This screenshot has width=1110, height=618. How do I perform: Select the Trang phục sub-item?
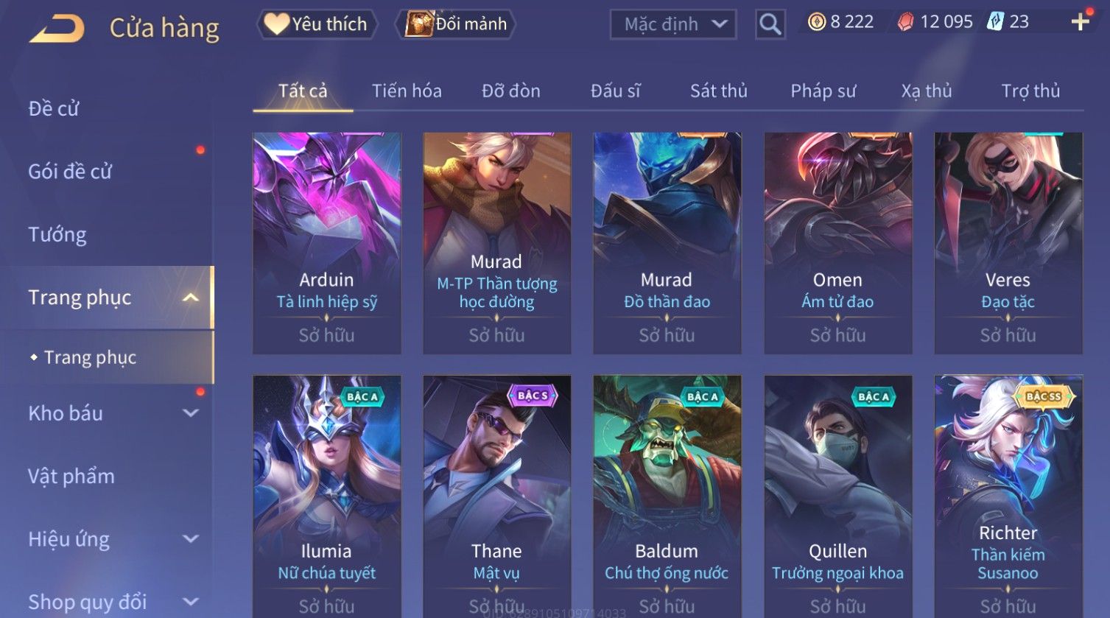point(90,357)
